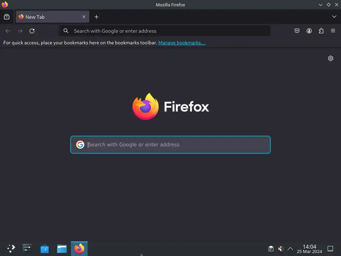Screen dimensions: 341x256
Task: Open the Firefox account menu
Action: pyautogui.click(x=309, y=31)
